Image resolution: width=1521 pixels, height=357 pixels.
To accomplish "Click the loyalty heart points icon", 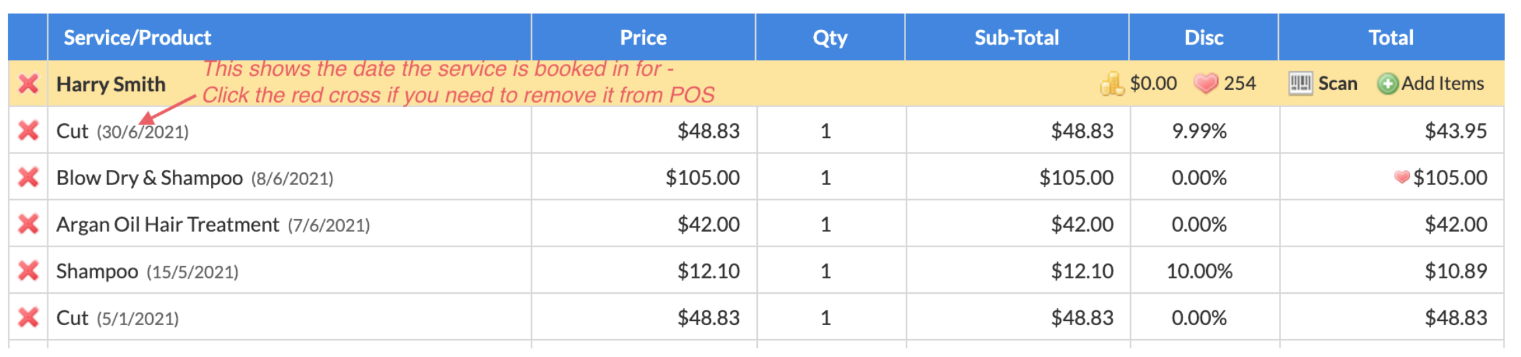I will click(x=1206, y=84).
